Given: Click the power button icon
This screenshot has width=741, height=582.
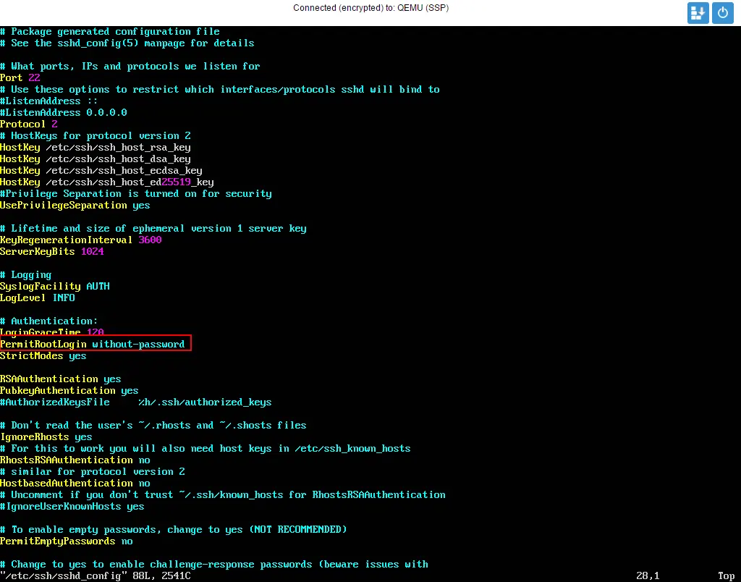Looking at the screenshot, I should [723, 13].
